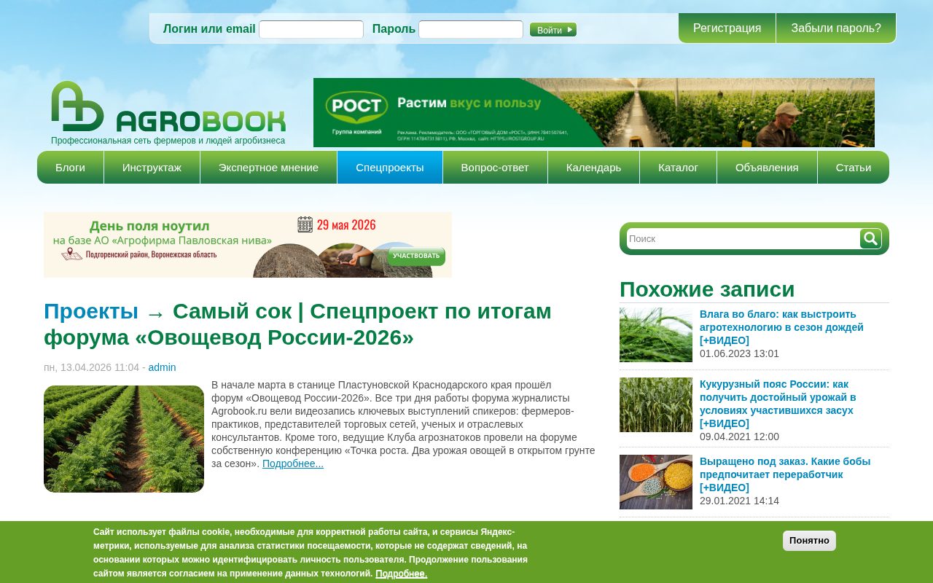Select the Каталог navigation item
The image size is (933, 583).
[678, 167]
